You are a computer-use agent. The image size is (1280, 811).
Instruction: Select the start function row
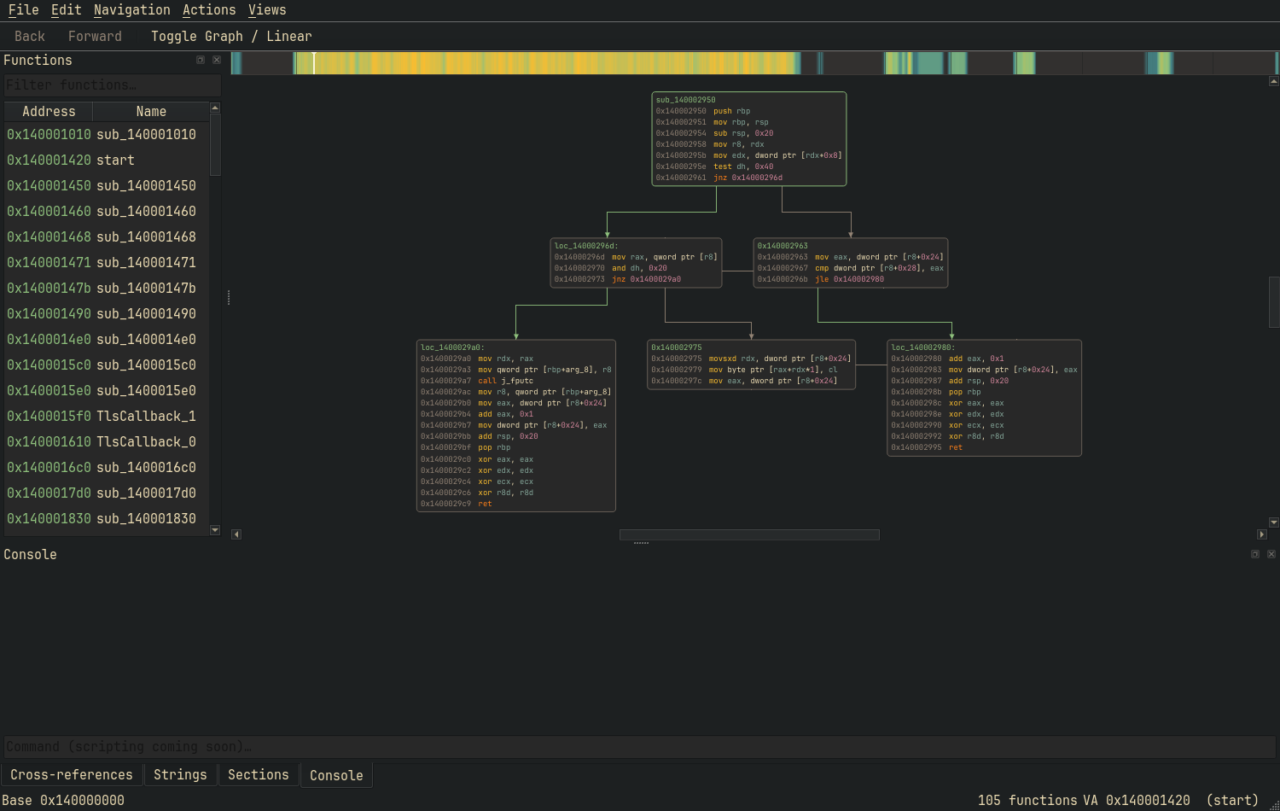pos(107,160)
